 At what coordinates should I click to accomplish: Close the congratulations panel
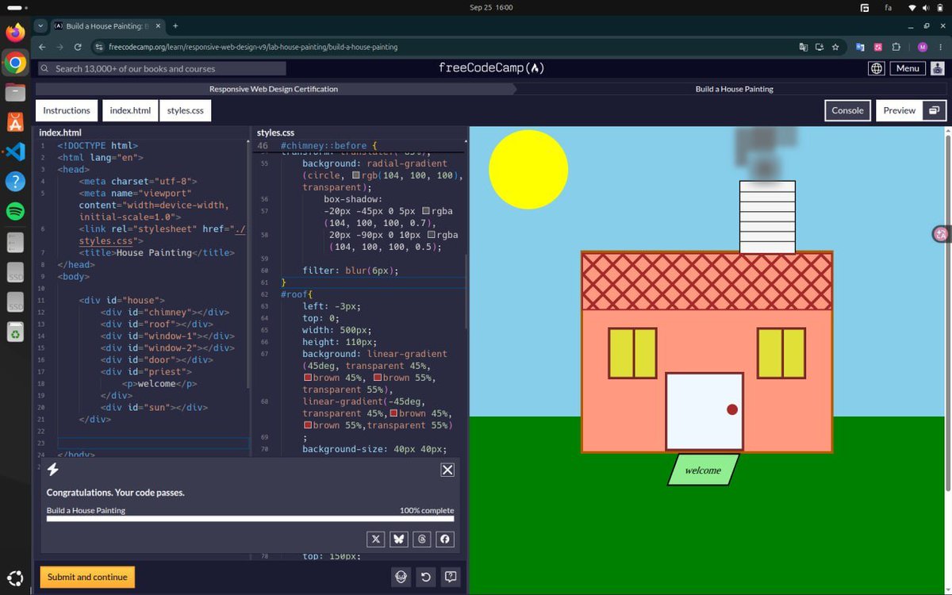pyautogui.click(x=447, y=470)
